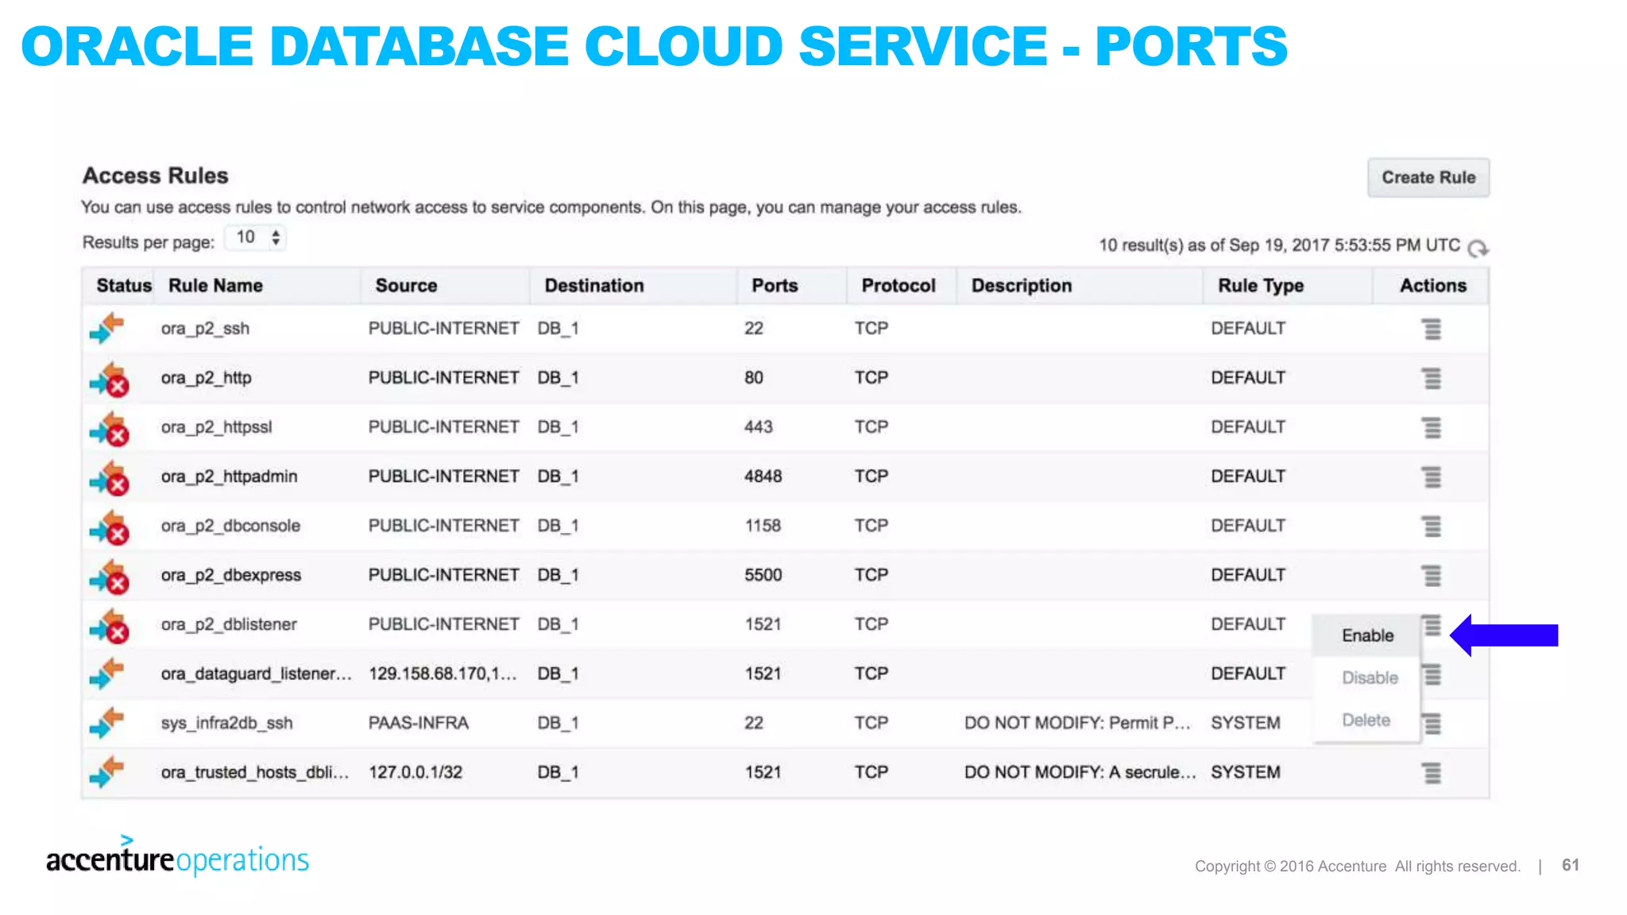This screenshot has width=1627, height=915.
Task: Select the ora_p2_httpssl rule name
Action: (x=216, y=427)
